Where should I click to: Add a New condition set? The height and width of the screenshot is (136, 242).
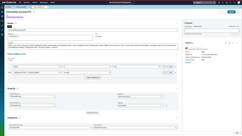pos(92,78)
